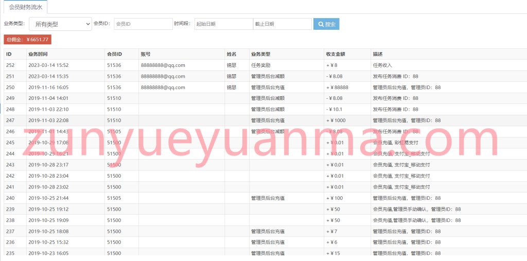This screenshot has height=261, width=527.
Task: Focus the 会员ID input field
Action: pyautogui.click(x=143, y=24)
